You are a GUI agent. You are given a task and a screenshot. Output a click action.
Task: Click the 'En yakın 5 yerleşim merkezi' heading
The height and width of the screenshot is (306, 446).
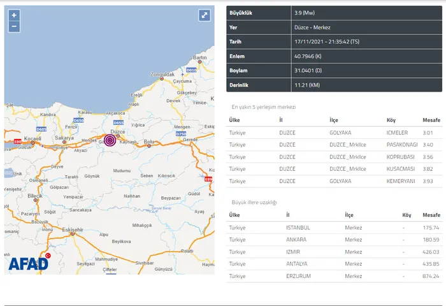point(263,107)
